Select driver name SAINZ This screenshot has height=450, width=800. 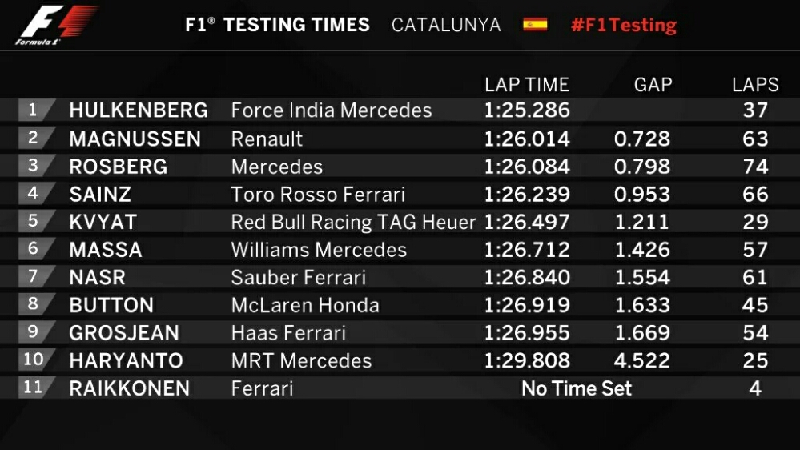coord(100,194)
